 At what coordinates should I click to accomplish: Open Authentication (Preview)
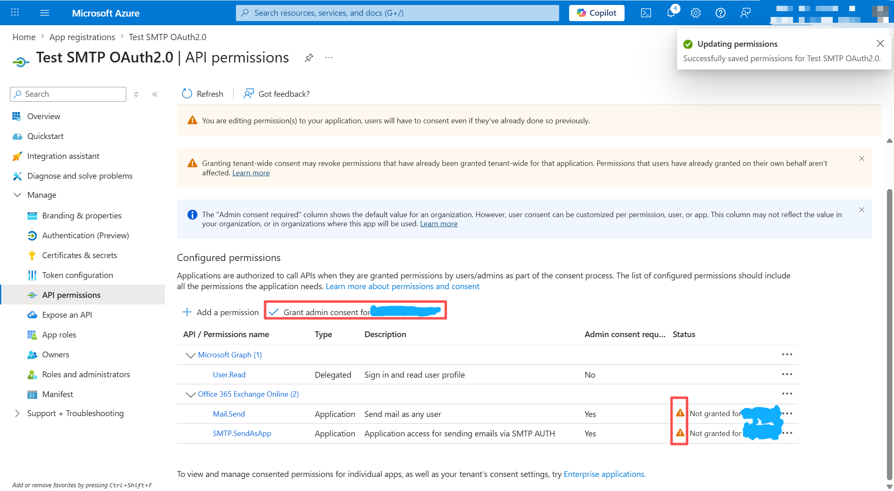[85, 235]
